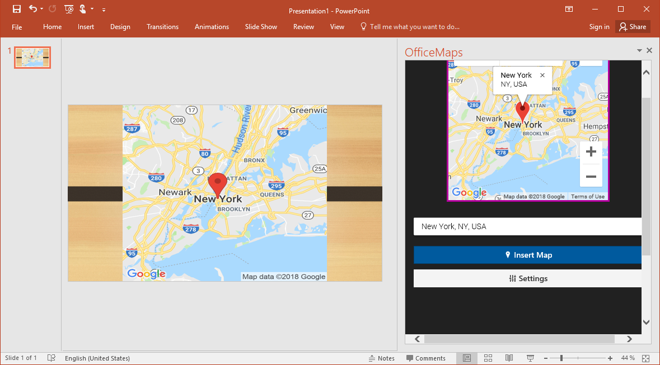Open the Design ribbon tab
This screenshot has height=365, width=660.
point(120,27)
